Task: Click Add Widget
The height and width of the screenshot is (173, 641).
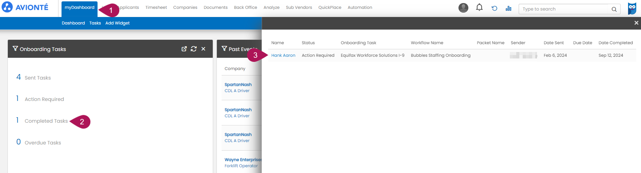Action: pos(117,23)
